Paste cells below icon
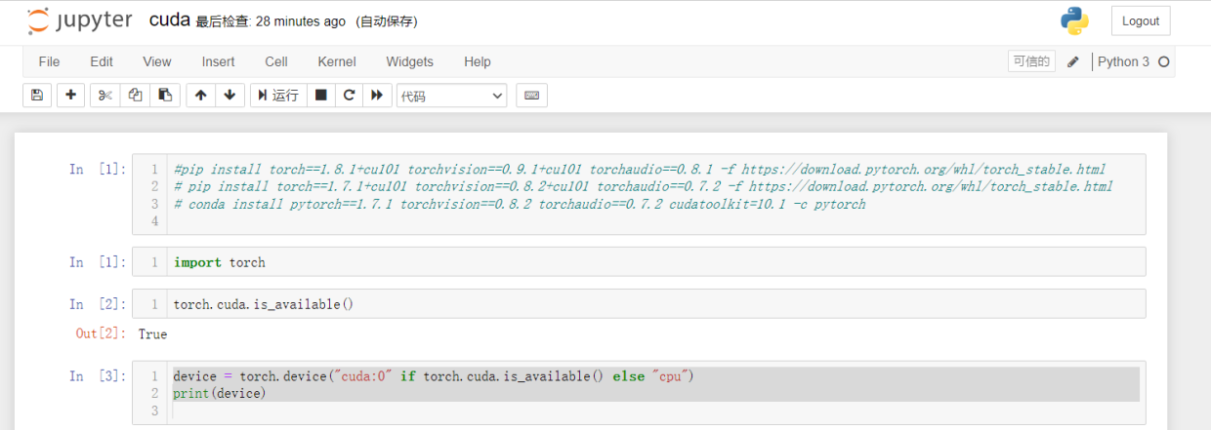 click(x=165, y=96)
